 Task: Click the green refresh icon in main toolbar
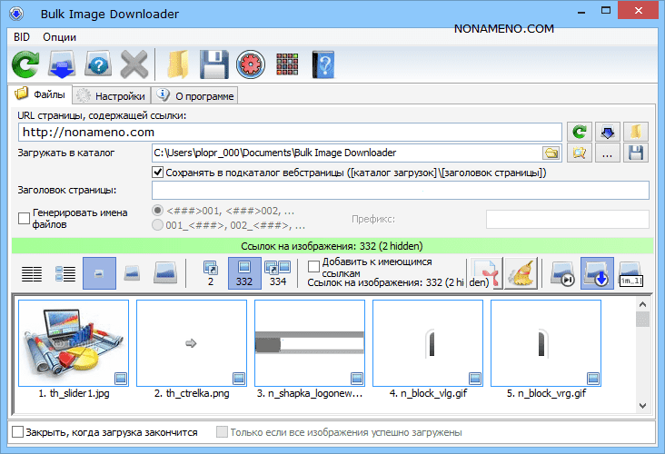pos(25,65)
